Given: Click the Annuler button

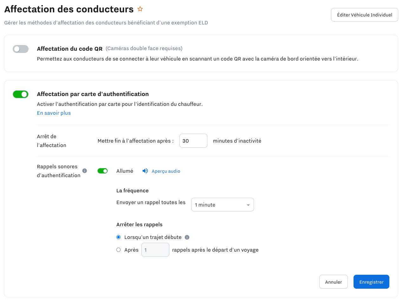Looking at the screenshot, I should click(x=333, y=281).
